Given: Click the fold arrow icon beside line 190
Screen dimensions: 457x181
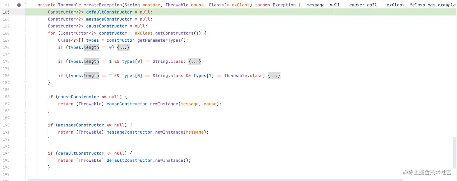Looking at the screenshot, I should click(x=25, y=125).
